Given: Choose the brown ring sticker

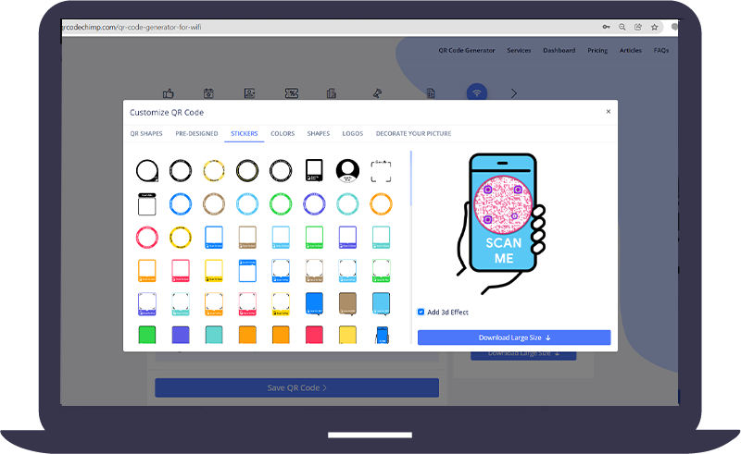Looking at the screenshot, I should pos(214,204).
